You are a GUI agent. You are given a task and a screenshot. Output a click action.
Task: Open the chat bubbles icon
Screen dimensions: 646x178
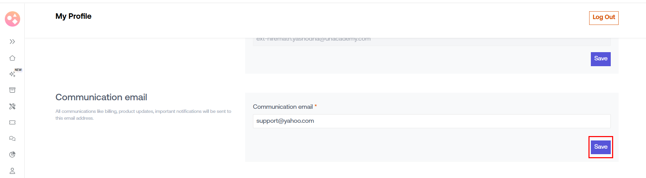(12, 138)
